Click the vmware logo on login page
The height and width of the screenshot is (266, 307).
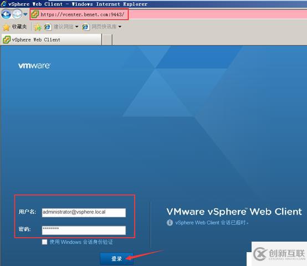(x=34, y=65)
